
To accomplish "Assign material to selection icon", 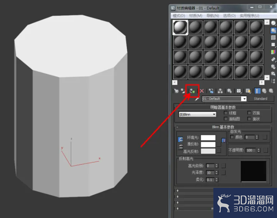I will [192, 91].
